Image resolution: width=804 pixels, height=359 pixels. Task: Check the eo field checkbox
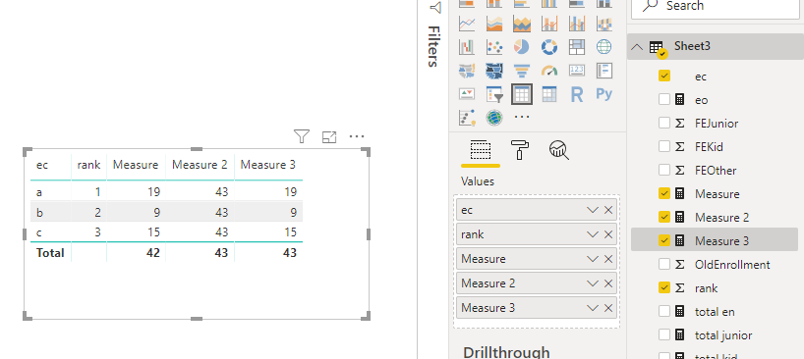664,99
